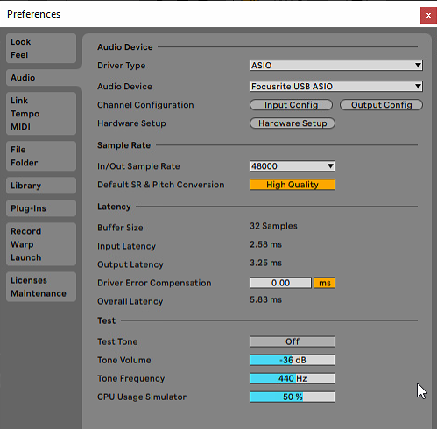Adjust the Tone Volume slider
Screen dimensions: 437x429
click(293, 360)
